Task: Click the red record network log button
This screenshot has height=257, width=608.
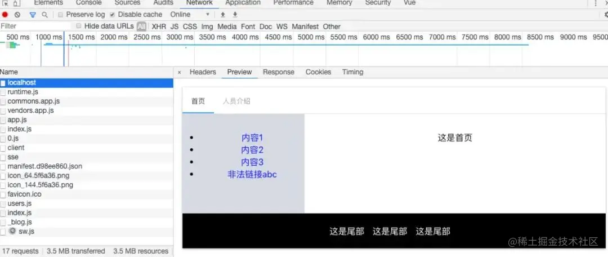Action: [x=5, y=15]
